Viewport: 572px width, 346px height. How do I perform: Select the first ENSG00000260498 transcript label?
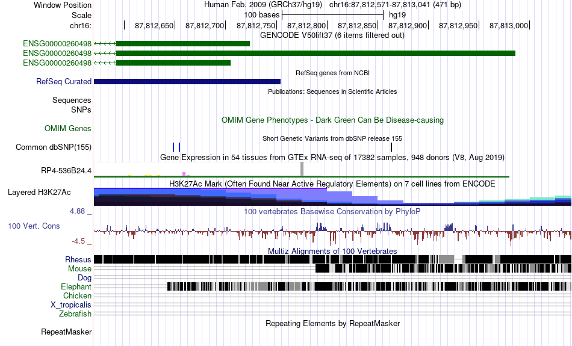[57, 44]
